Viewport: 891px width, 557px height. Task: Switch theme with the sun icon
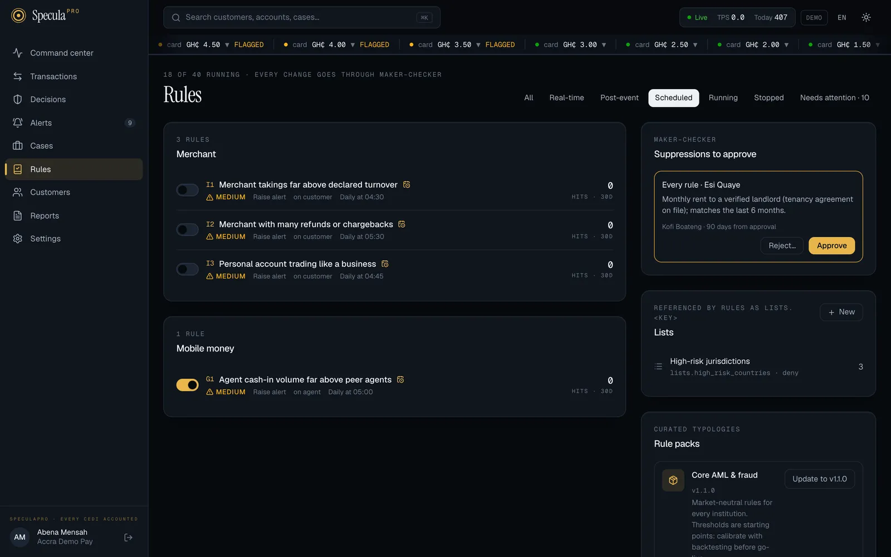pyautogui.click(x=866, y=17)
